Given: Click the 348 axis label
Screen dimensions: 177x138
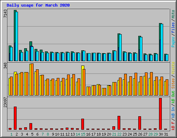Looking at the screenshot, I should coord(5,66).
